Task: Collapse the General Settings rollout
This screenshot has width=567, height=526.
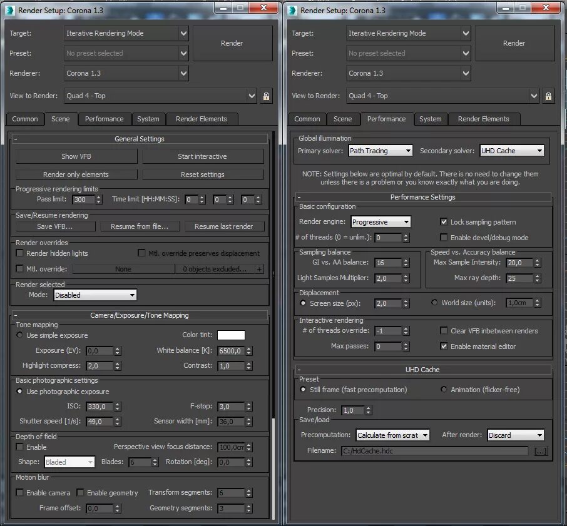Action: [140, 139]
